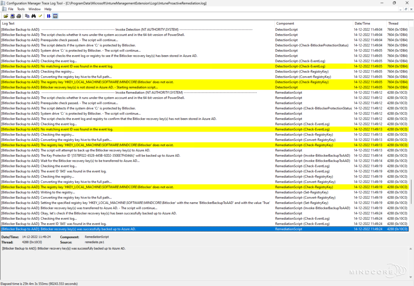The width and height of the screenshot is (414, 286).
Task: Print the current log file
Action: [x=19, y=16]
